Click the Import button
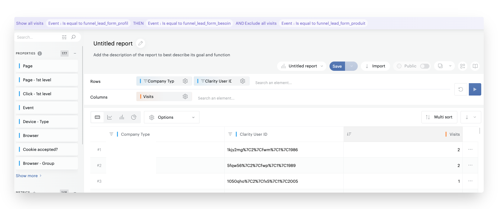The image size is (498, 209). point(375,66)
